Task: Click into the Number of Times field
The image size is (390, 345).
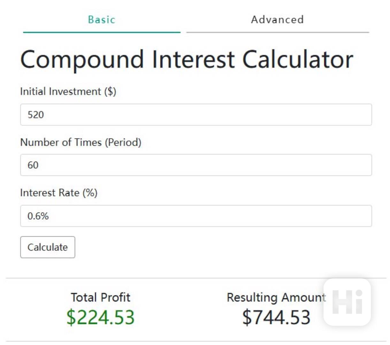Action: coord(196,165)
